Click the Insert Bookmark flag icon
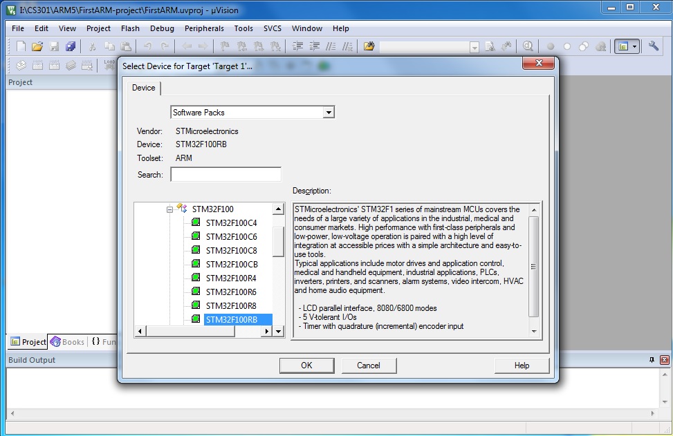The height and width of the screenshot is (436, 673). click(225, 46)
